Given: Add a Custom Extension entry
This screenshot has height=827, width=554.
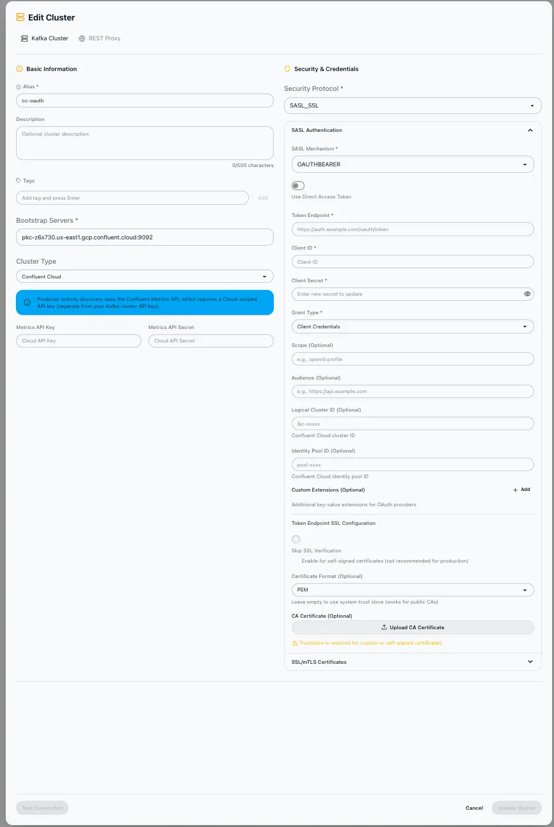Looking at the screenshot, I should (x=521, y=489).
